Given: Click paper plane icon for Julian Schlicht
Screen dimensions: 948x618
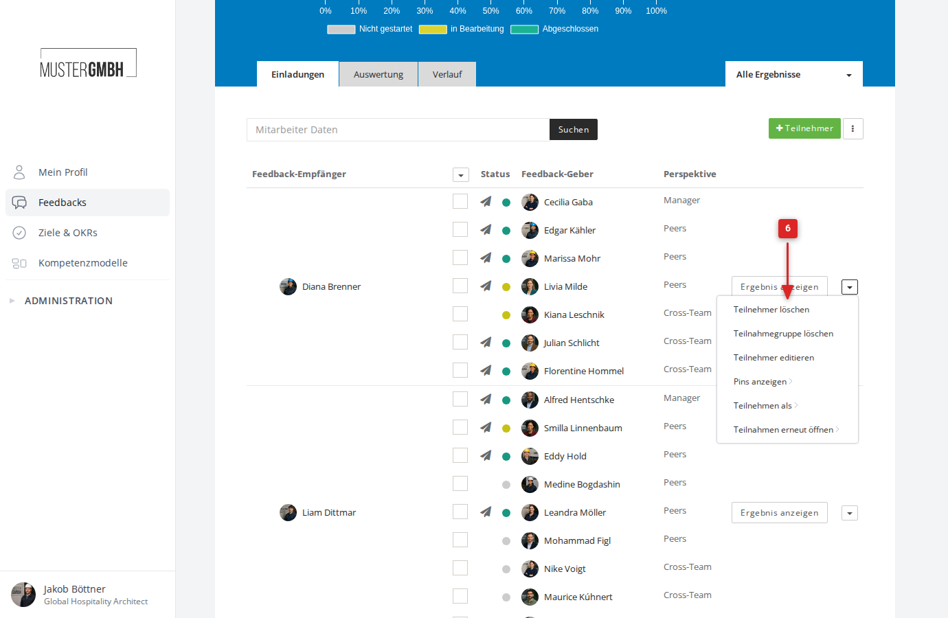Looking at the screenshot, I should tap(486, 343).
